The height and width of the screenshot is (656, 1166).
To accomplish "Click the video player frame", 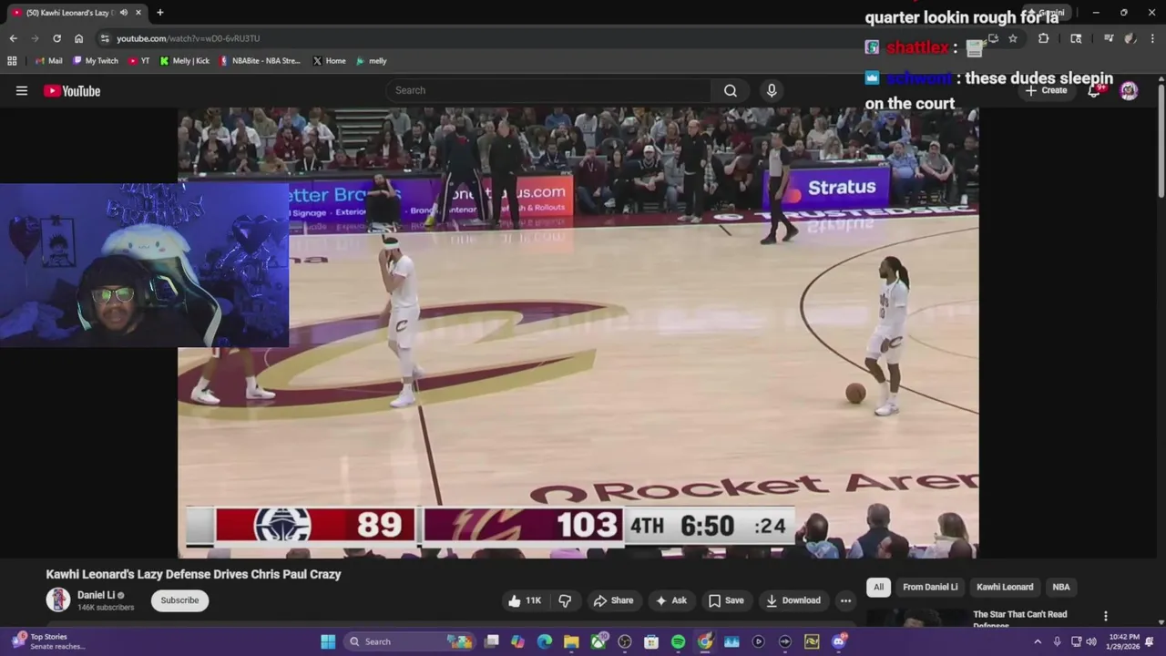I will click(578, 333).
